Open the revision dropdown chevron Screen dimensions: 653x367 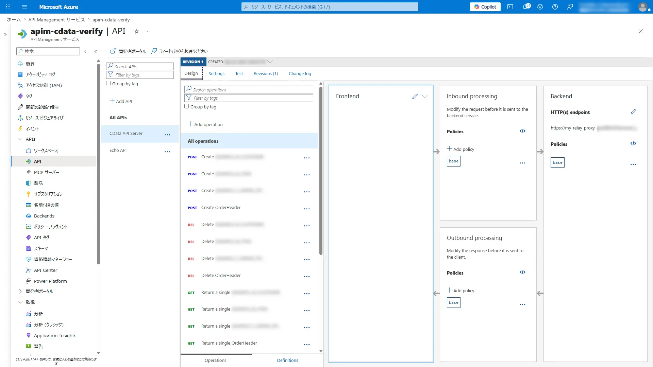point(270,62)
